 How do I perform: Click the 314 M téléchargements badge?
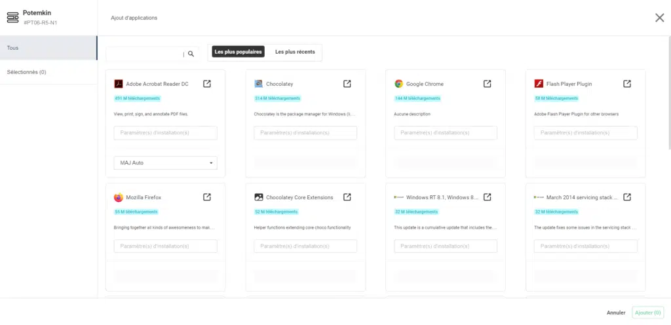(277, 98)
